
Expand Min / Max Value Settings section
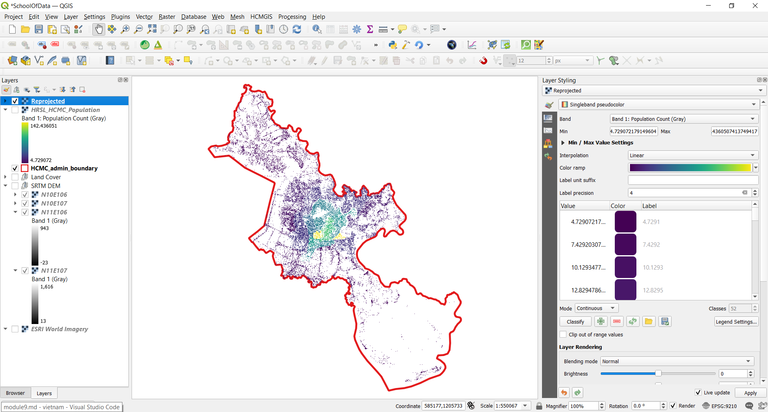pos(563,143)
